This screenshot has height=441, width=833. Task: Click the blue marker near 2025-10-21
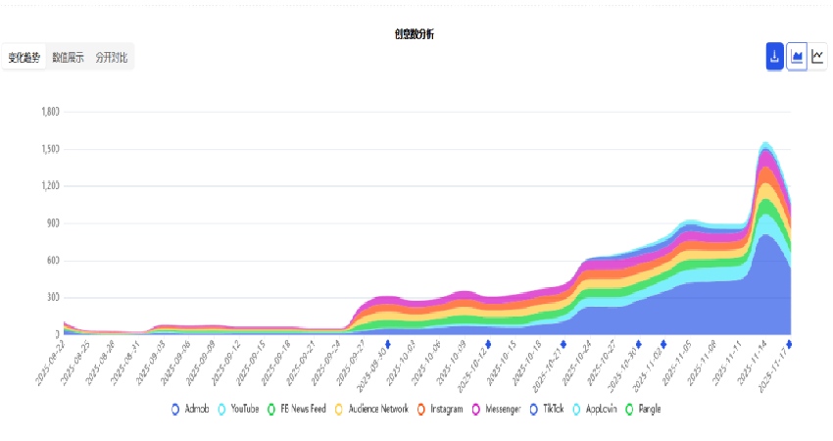point(563,344)
